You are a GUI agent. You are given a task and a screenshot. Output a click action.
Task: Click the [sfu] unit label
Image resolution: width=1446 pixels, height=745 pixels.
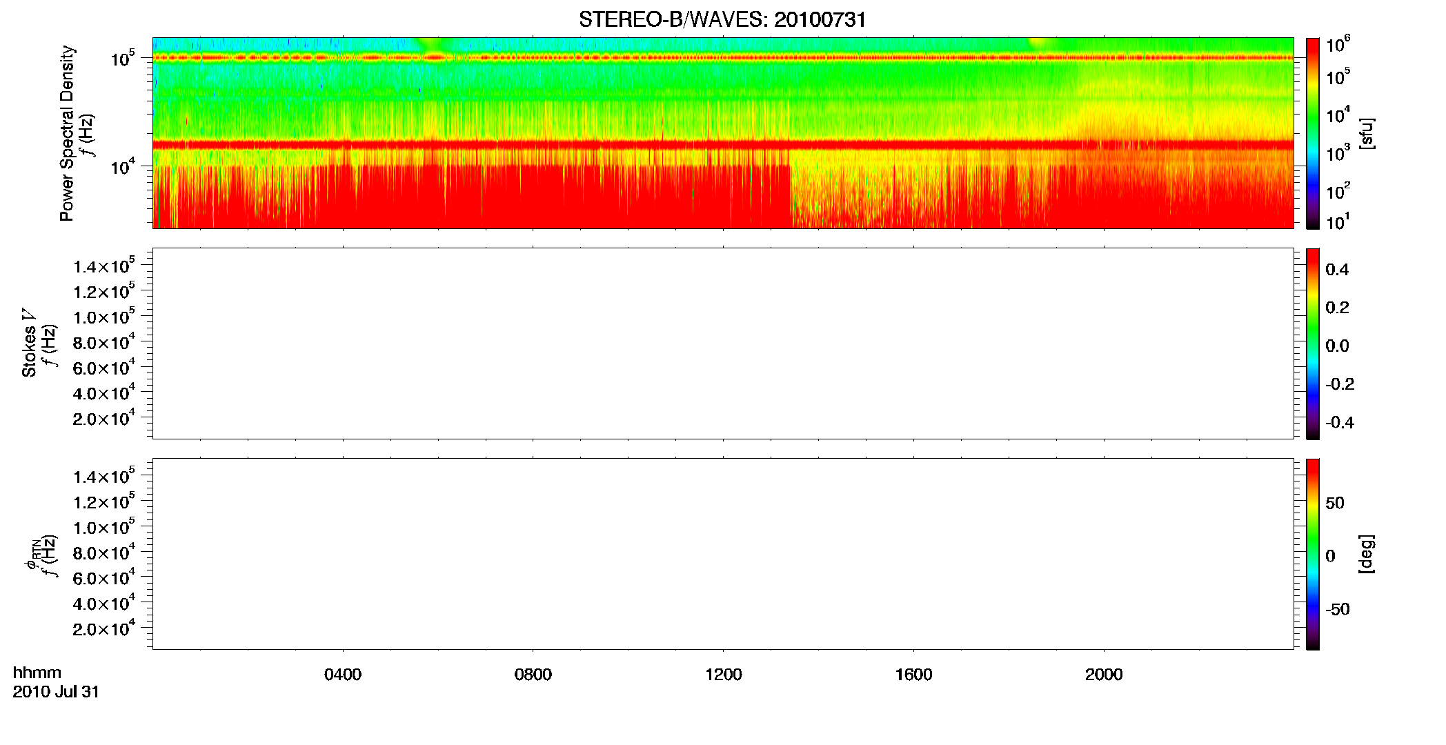point(1367,133)
